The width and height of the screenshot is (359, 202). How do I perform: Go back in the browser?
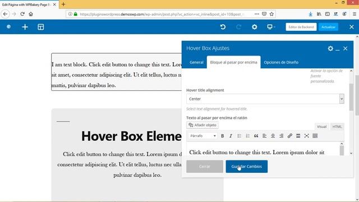click(x=5, y=14)
